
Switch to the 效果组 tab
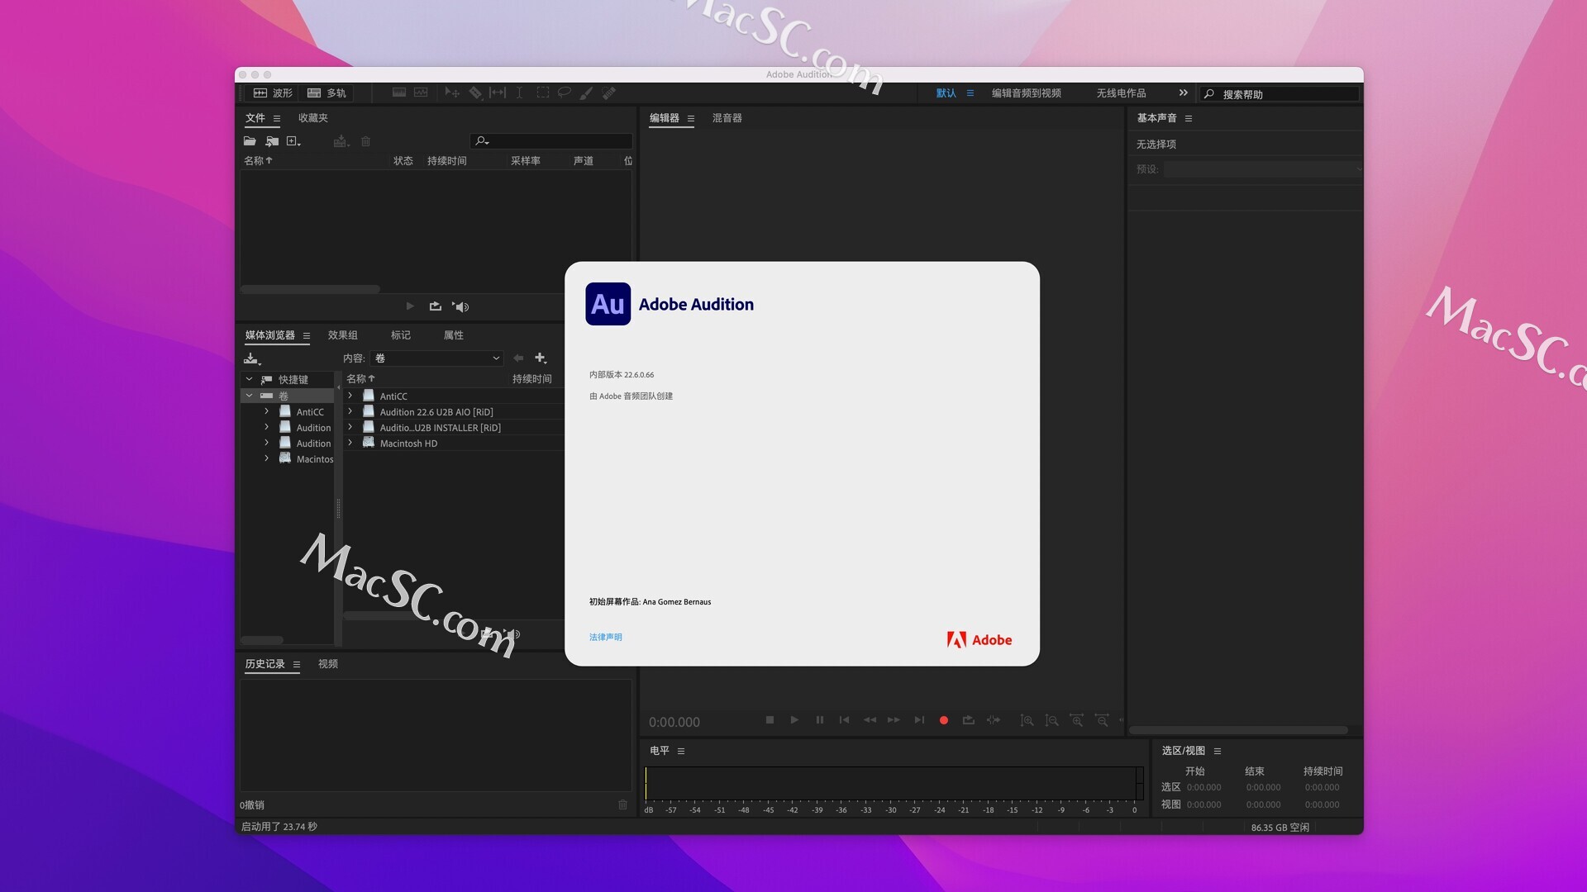[343, 335]
